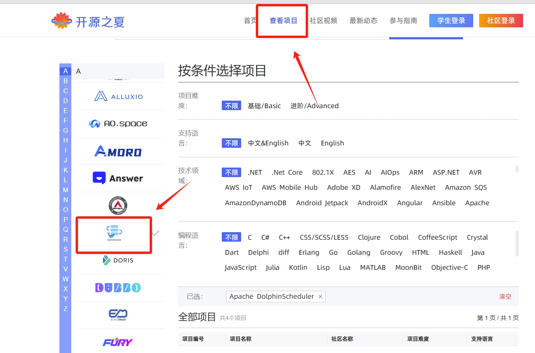Select the Alluxio community logo
This screenshot has height=353, width=535.
118,96
